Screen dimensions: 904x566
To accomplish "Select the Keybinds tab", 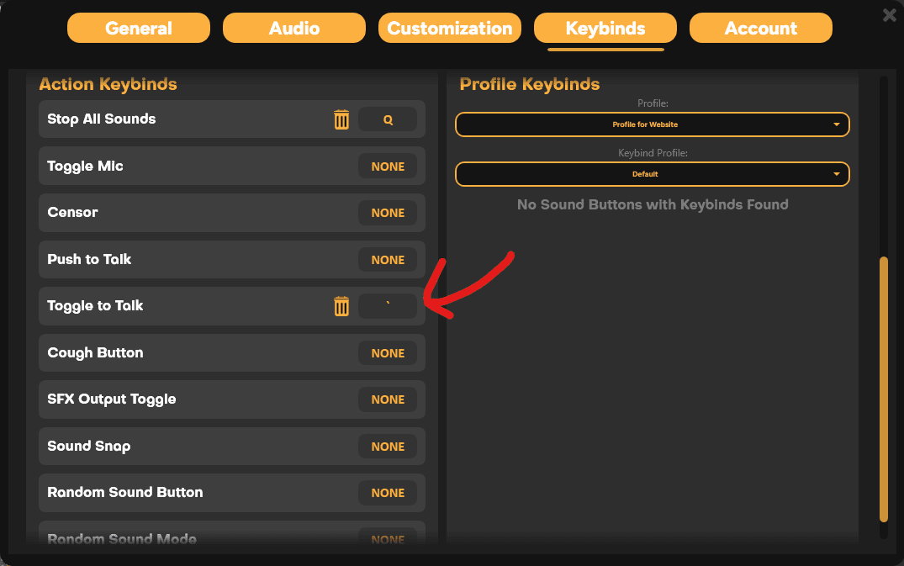I will [x=605, y=28].
